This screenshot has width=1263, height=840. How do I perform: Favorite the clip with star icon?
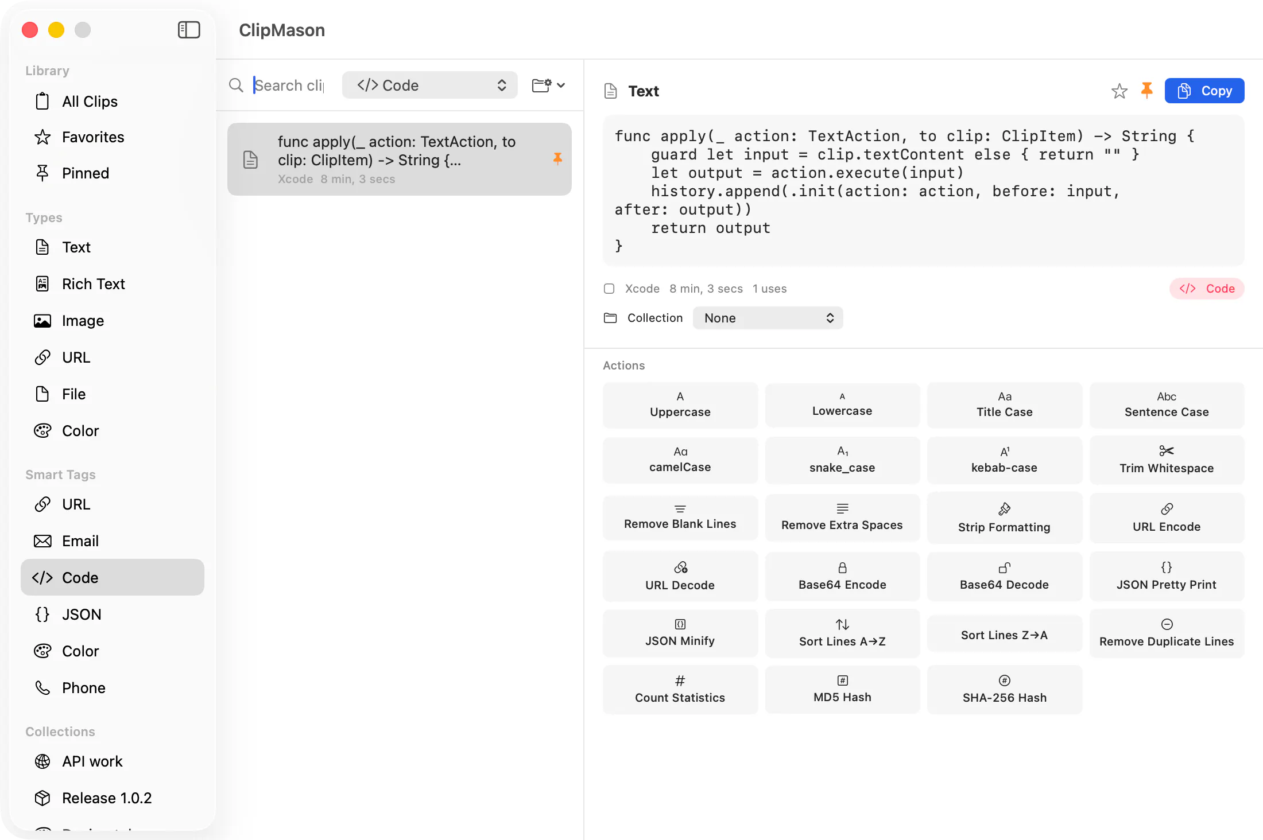pyautogui.click(x=1119, y=91)
